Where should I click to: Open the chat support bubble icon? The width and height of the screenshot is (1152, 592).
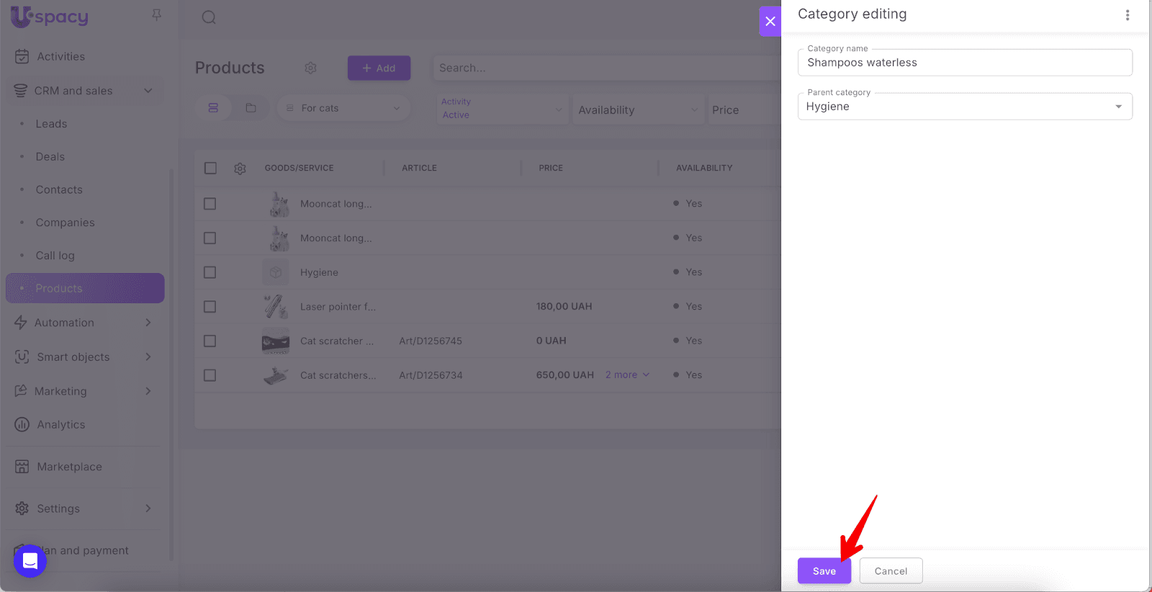30,560
